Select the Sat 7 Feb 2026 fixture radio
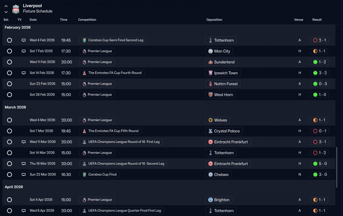Viewport: 343px width, 216px height. point(9,51)
